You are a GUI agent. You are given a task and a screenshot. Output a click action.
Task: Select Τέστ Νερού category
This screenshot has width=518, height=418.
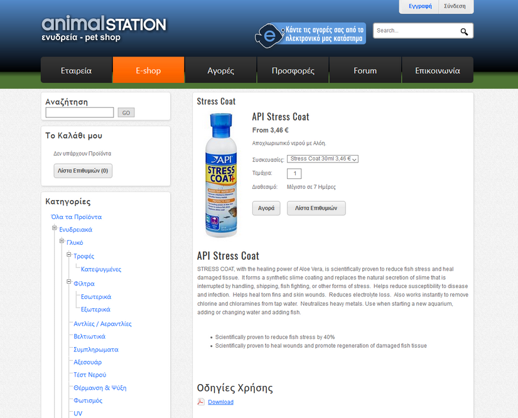coord(89,375)
